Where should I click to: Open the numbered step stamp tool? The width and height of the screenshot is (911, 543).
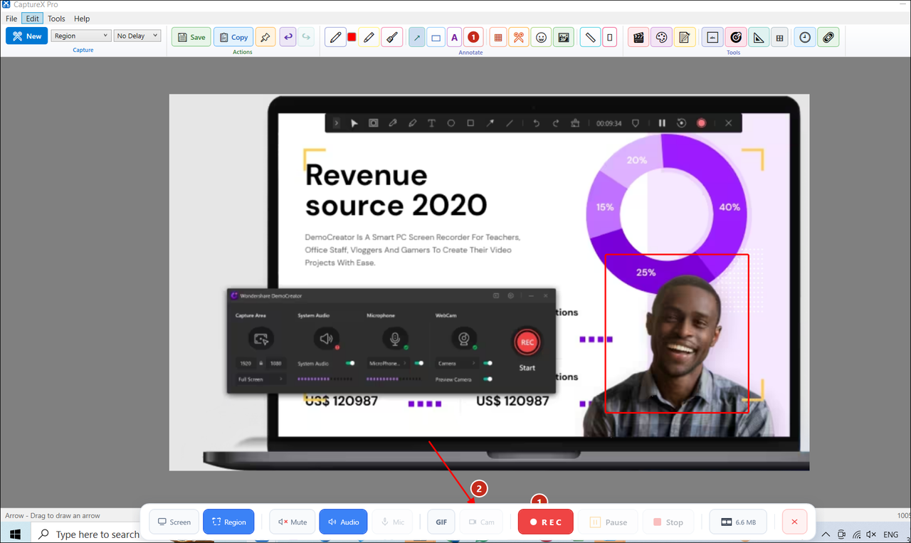(472, 37)
